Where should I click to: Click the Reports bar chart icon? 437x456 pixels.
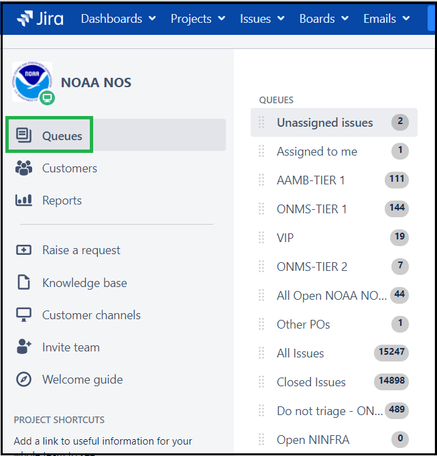coord(23,200)
